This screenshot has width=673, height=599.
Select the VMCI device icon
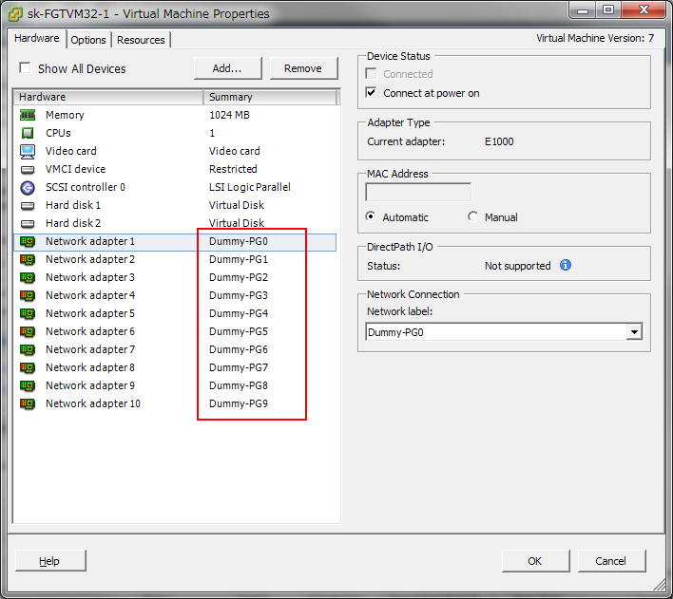(x=28, y=169)
